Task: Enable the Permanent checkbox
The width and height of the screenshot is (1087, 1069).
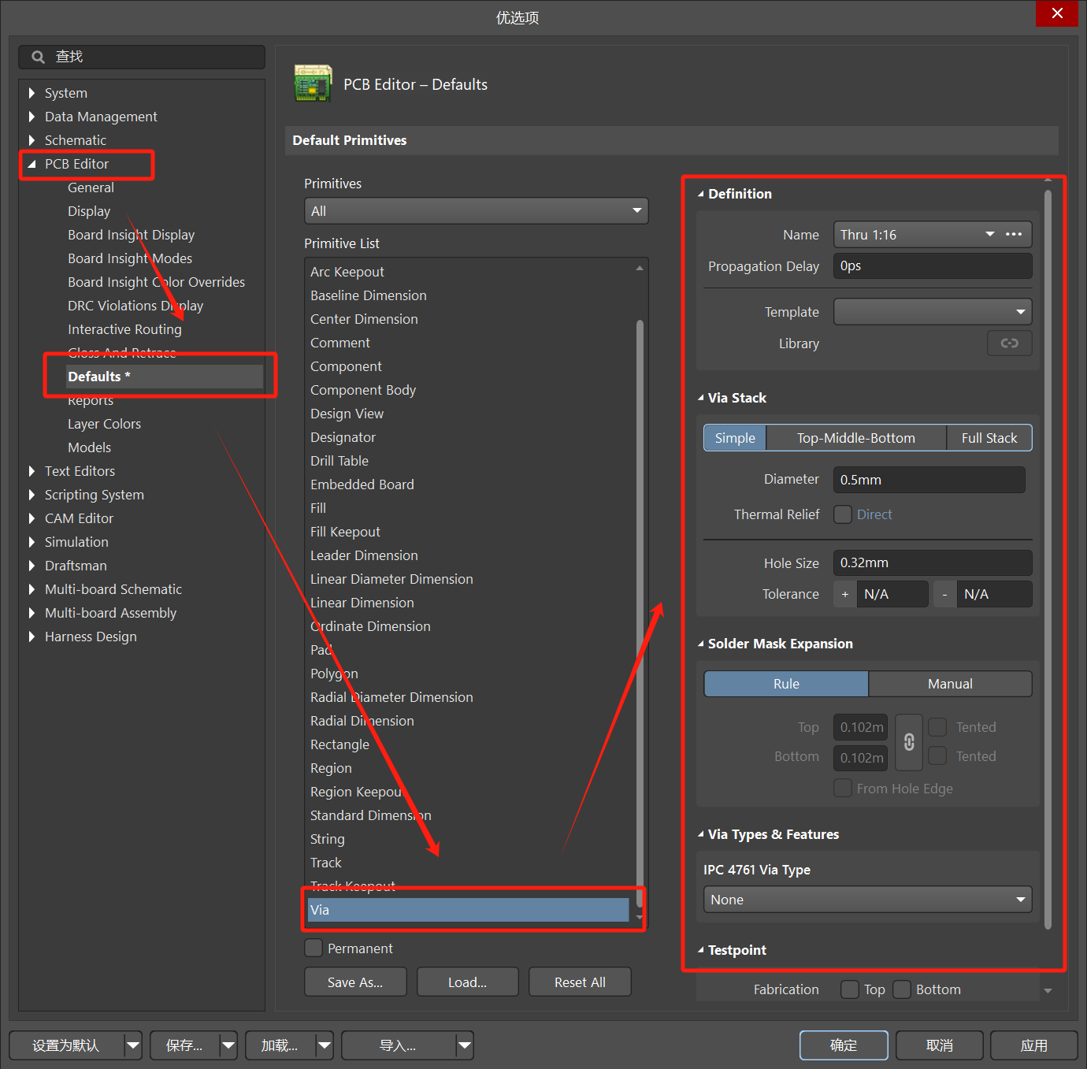Action: pos(313,948)
